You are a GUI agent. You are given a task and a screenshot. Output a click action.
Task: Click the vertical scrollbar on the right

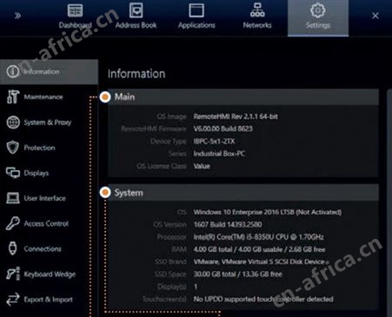389,202
